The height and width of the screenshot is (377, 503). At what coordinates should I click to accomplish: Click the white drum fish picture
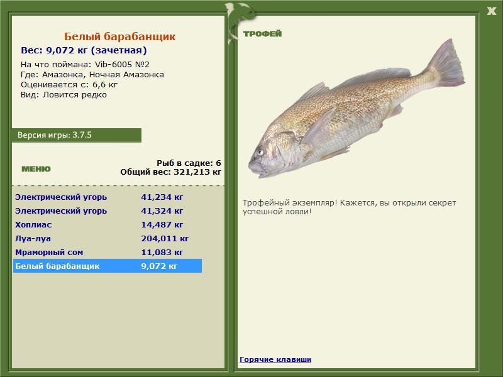(x=356, y=109)
